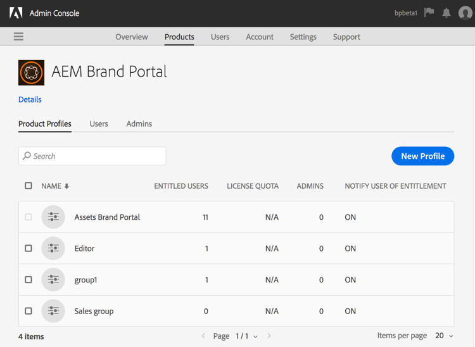Click the Adobe logo icon
This screenshot has width=475, height=347.
(16, 13)
